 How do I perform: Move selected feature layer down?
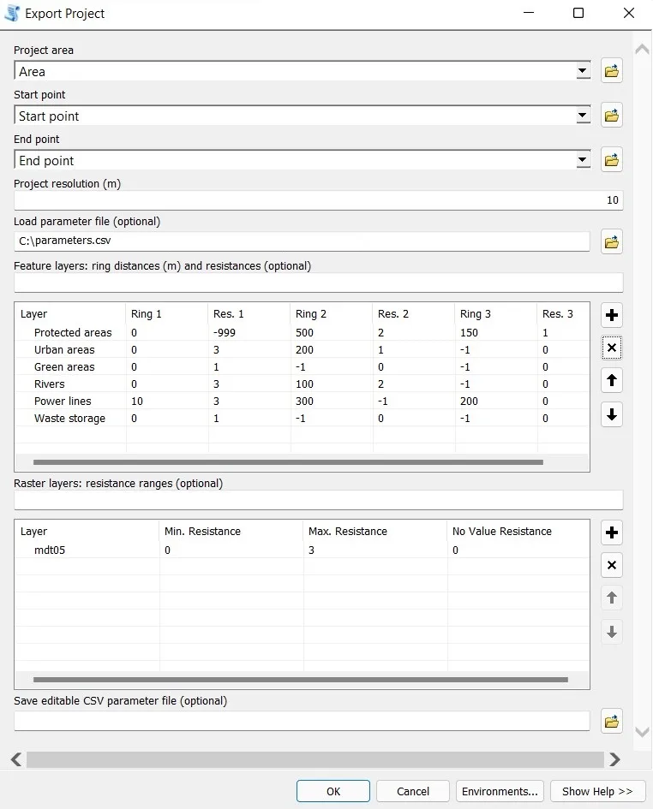pyautogui.click(x=611, y=414)
